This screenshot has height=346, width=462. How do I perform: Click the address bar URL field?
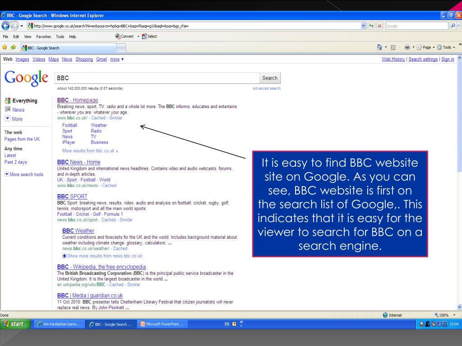(194, 26)
